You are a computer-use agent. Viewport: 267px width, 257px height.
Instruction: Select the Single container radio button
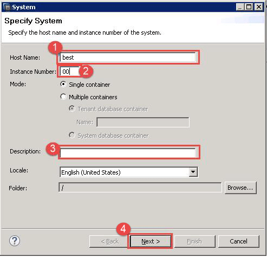click(63, 84)
